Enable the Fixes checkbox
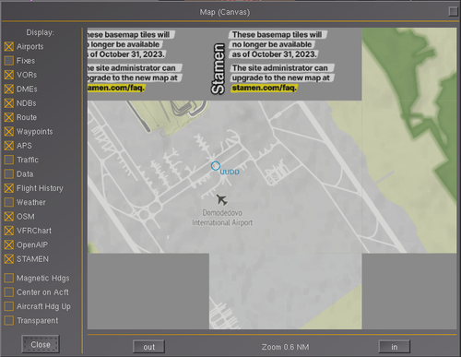 pos(9,61)
